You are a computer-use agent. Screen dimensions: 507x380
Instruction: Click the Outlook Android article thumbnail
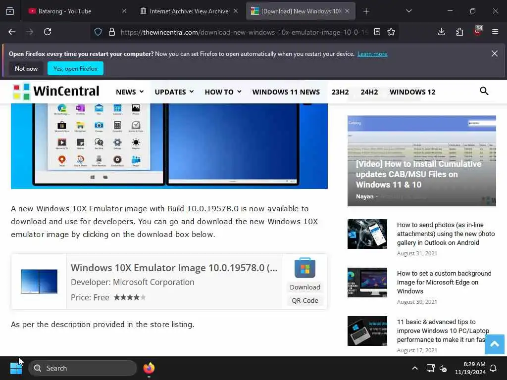point(367,234)
